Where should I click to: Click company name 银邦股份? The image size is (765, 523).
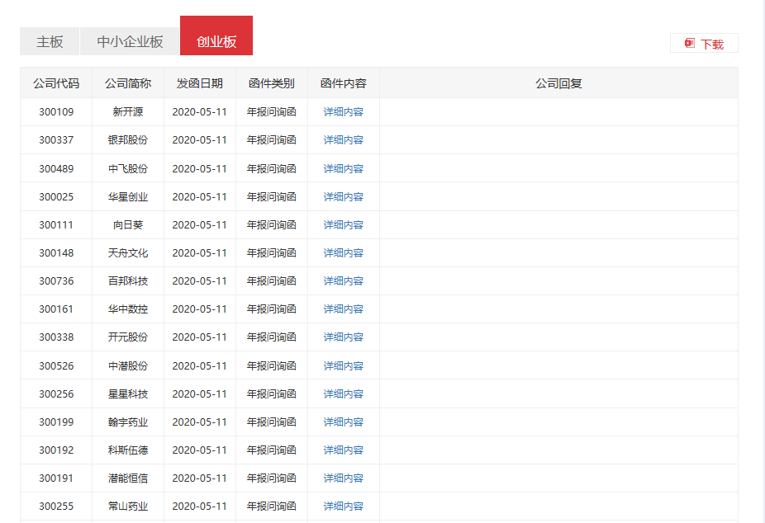point(128,140)
